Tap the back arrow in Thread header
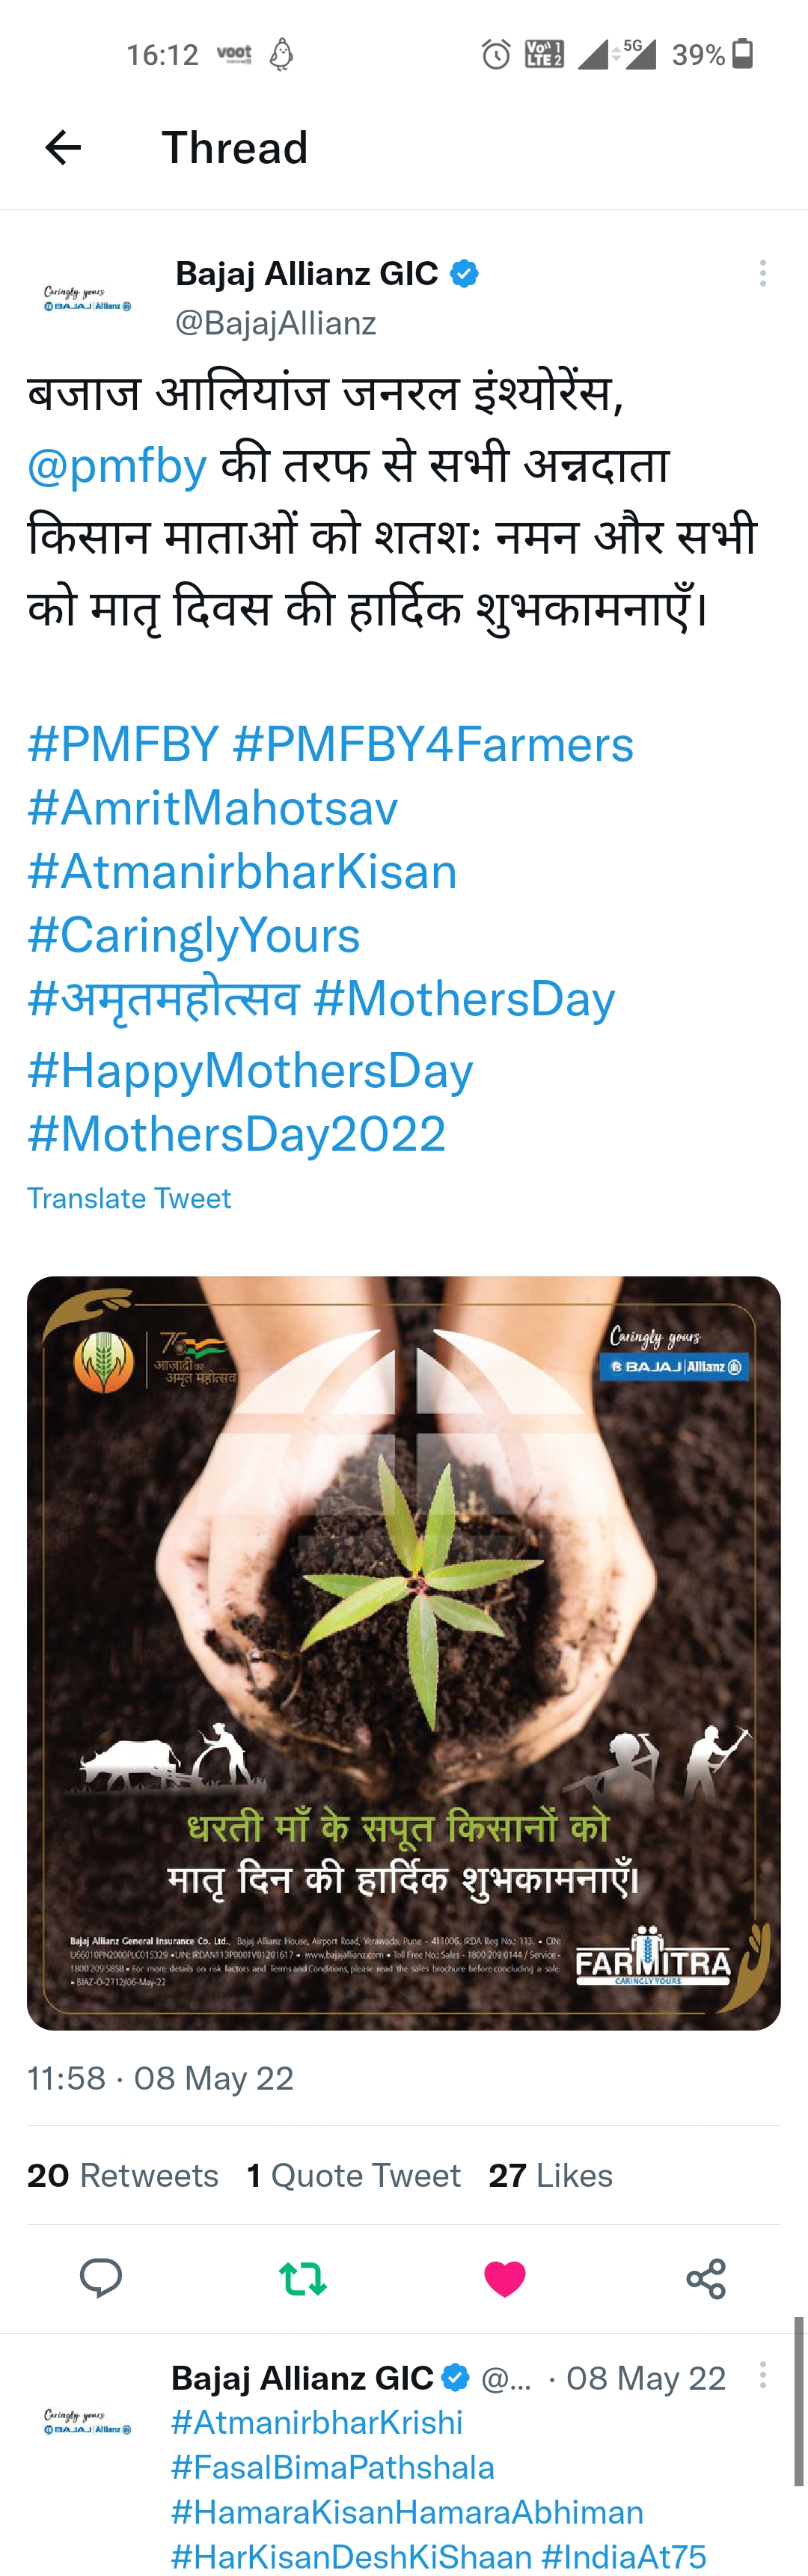Viewport: 808px width, 2576px height. (x=63, y=148)
